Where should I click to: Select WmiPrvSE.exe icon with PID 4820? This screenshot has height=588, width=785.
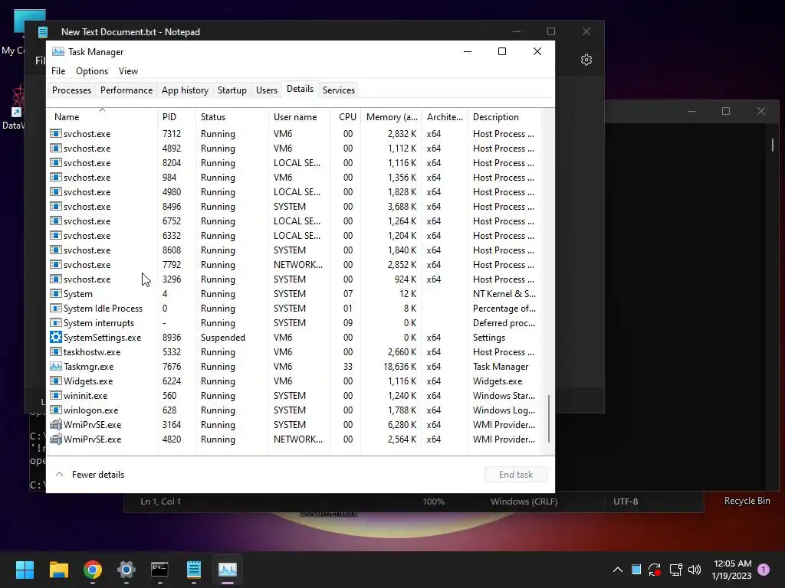56,439
